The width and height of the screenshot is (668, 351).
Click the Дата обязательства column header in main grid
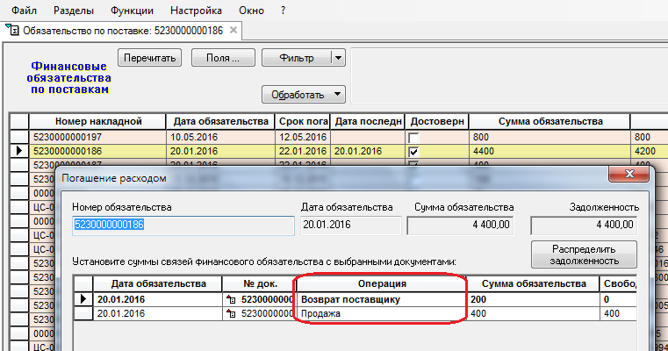(220, 121)
